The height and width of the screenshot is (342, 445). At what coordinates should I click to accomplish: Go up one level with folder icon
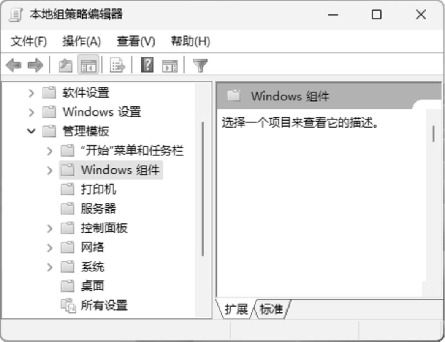(x=65, y=65)
